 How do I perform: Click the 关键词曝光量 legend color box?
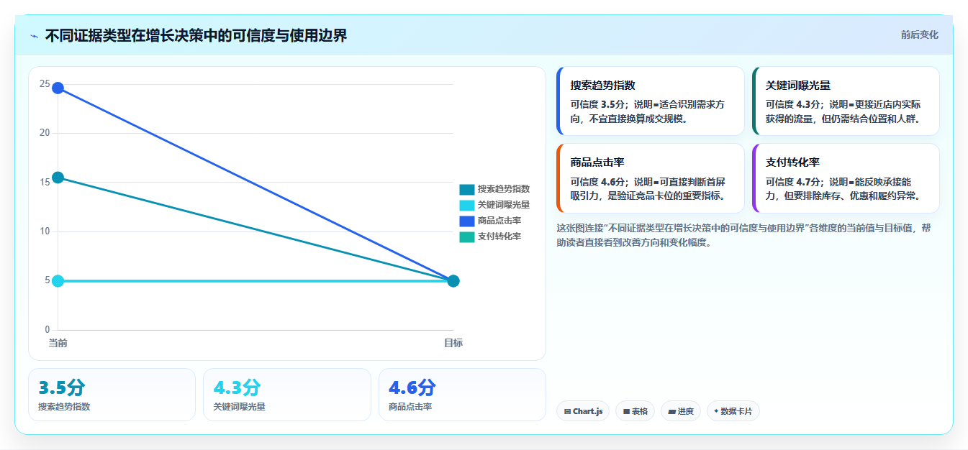pos(467,205)
